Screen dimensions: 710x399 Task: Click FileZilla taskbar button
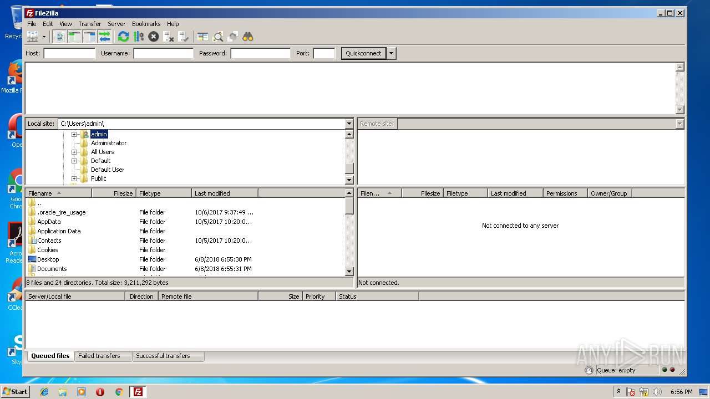pyautogui.click(x=138, y=392)
